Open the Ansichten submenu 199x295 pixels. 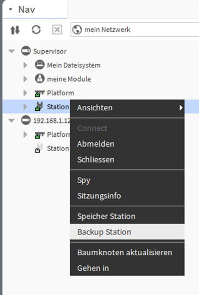(x=127, y=108)
